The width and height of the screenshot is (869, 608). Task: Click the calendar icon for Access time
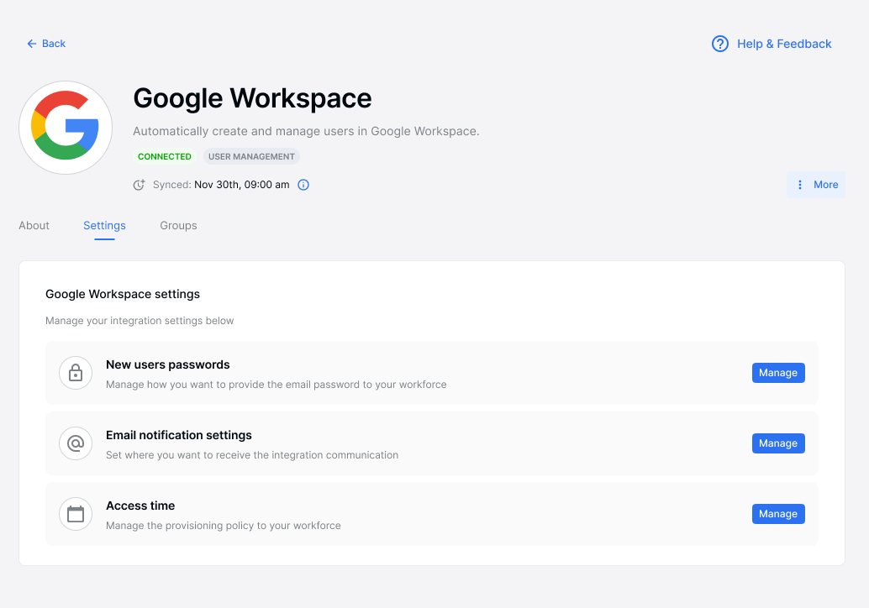[x=76, y=514]
